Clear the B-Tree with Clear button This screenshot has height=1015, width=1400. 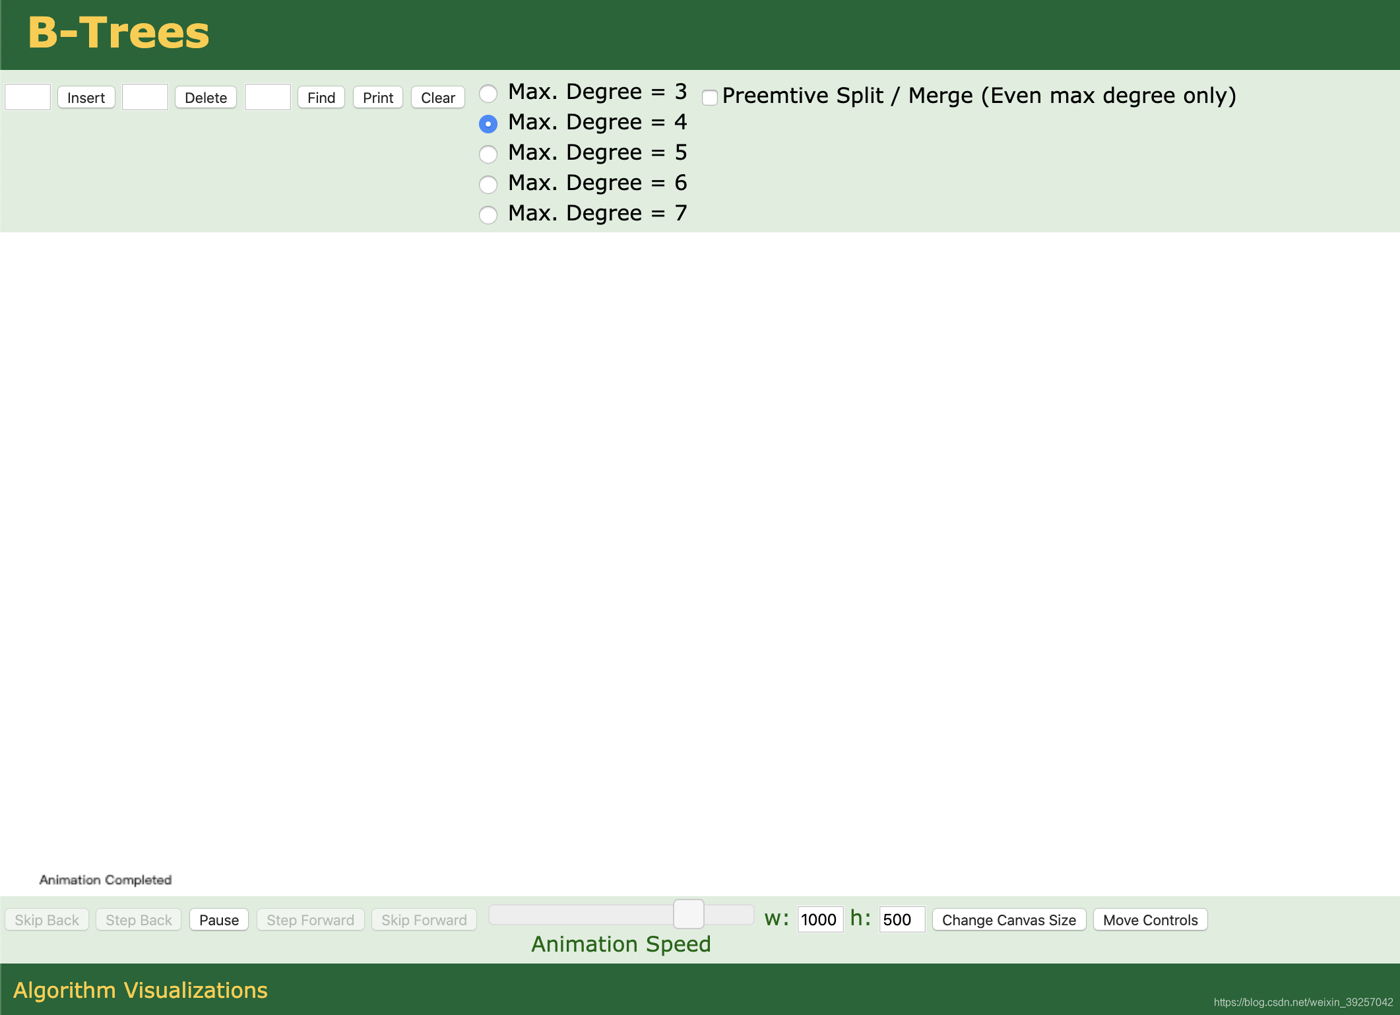[437, 98]
